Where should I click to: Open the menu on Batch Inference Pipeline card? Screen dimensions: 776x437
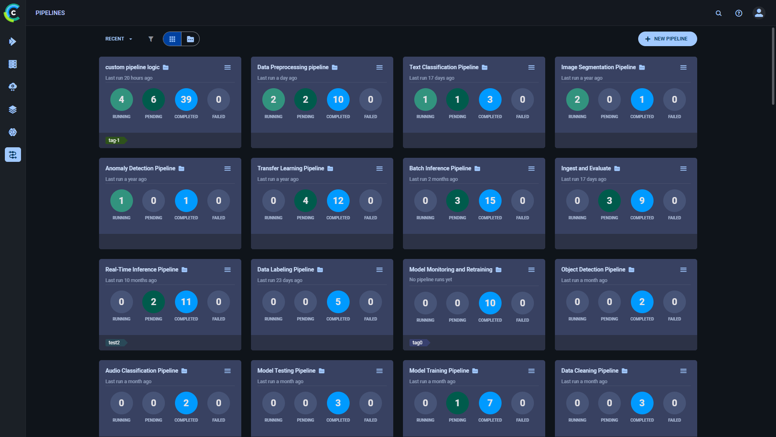pyautogui.click(x=531, y=168)
